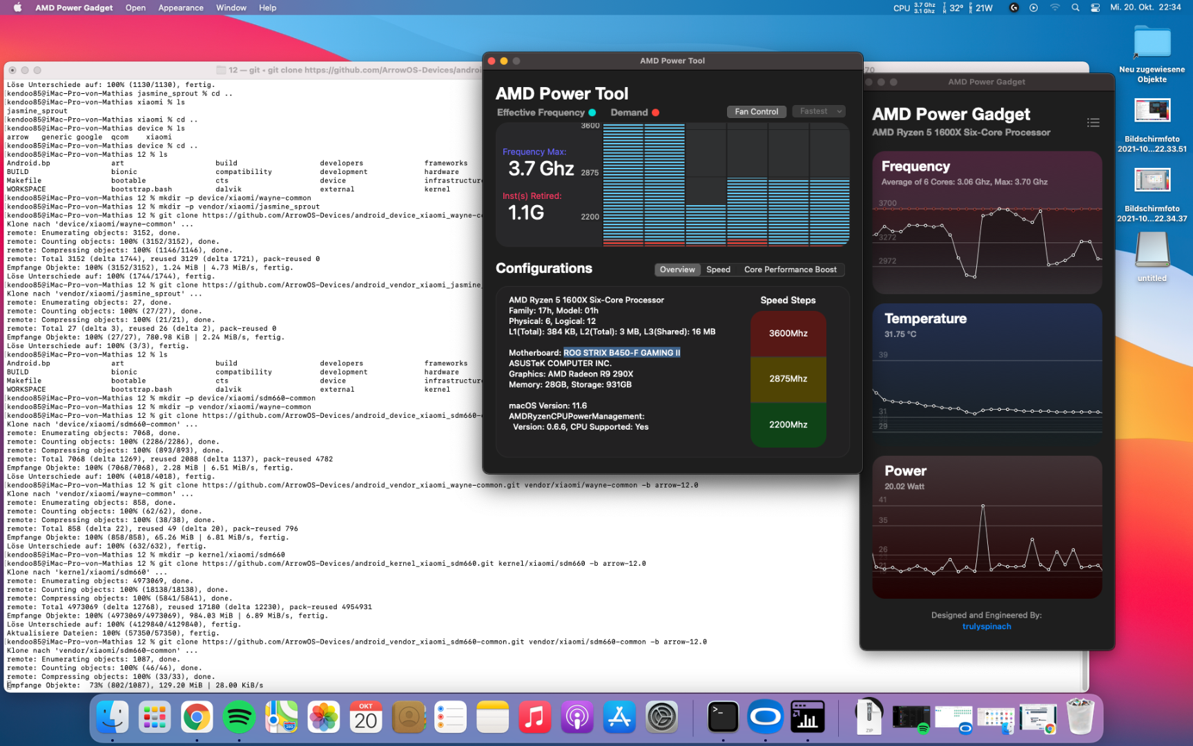
Task: Click the 'Graphics: AMD Radeon R9 290X' line
Action: [571, 374]
